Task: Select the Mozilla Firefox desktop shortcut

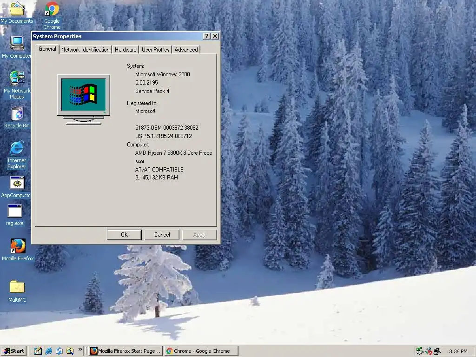Action: (x=18, y=250)
